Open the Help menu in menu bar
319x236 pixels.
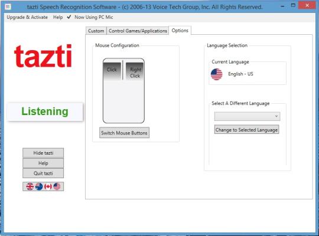pos(58,17)
